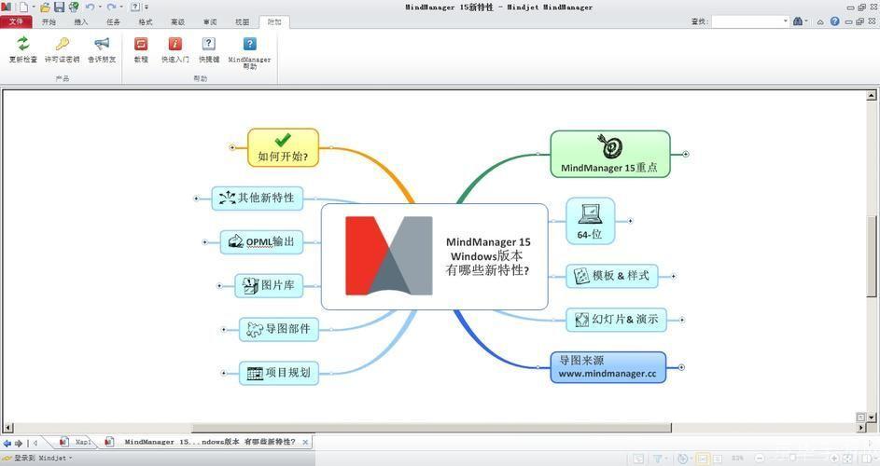The image size is (880, 466).
Task: Click the laptop icon in 64-位 topic
Action: pyautogui.click(x=590, y=213)
